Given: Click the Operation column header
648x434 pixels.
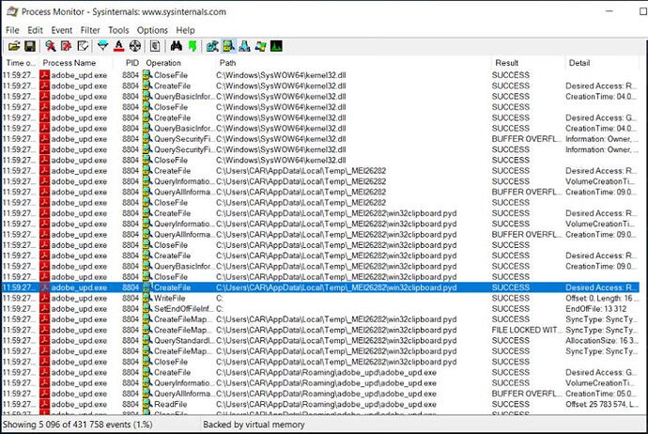Looking at the screenshot, I should 164,62.
